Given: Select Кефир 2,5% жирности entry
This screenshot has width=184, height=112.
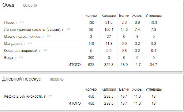Looking at the screenshot, I should click(25, 96).
